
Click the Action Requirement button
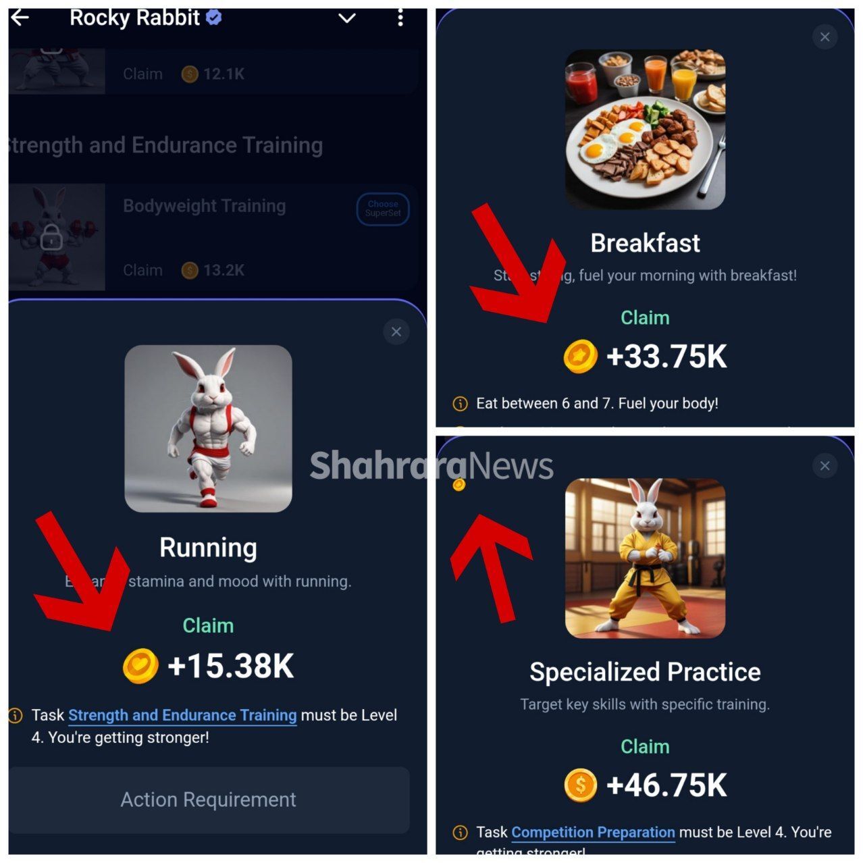209,800
